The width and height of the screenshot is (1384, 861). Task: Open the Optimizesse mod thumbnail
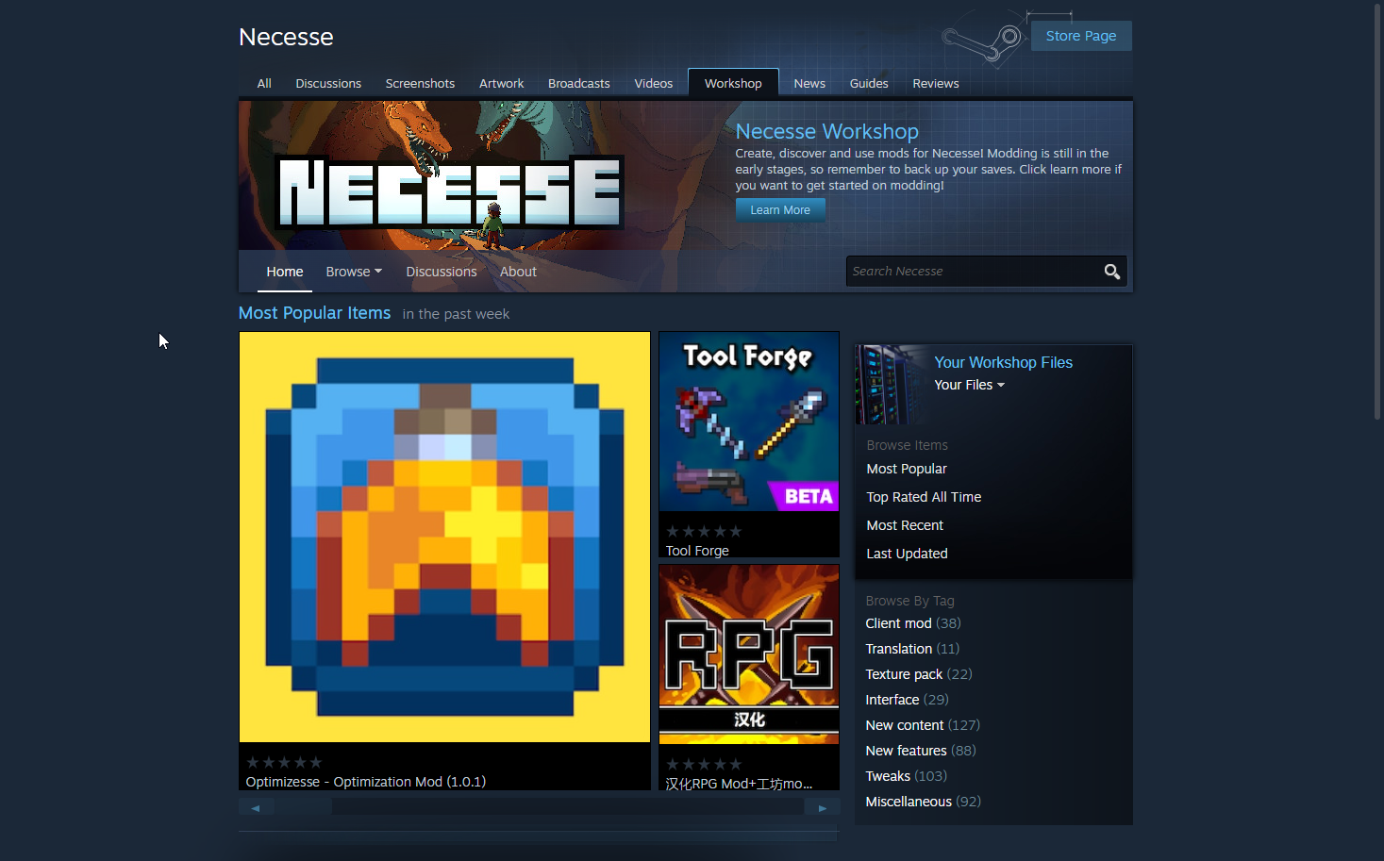444,537
